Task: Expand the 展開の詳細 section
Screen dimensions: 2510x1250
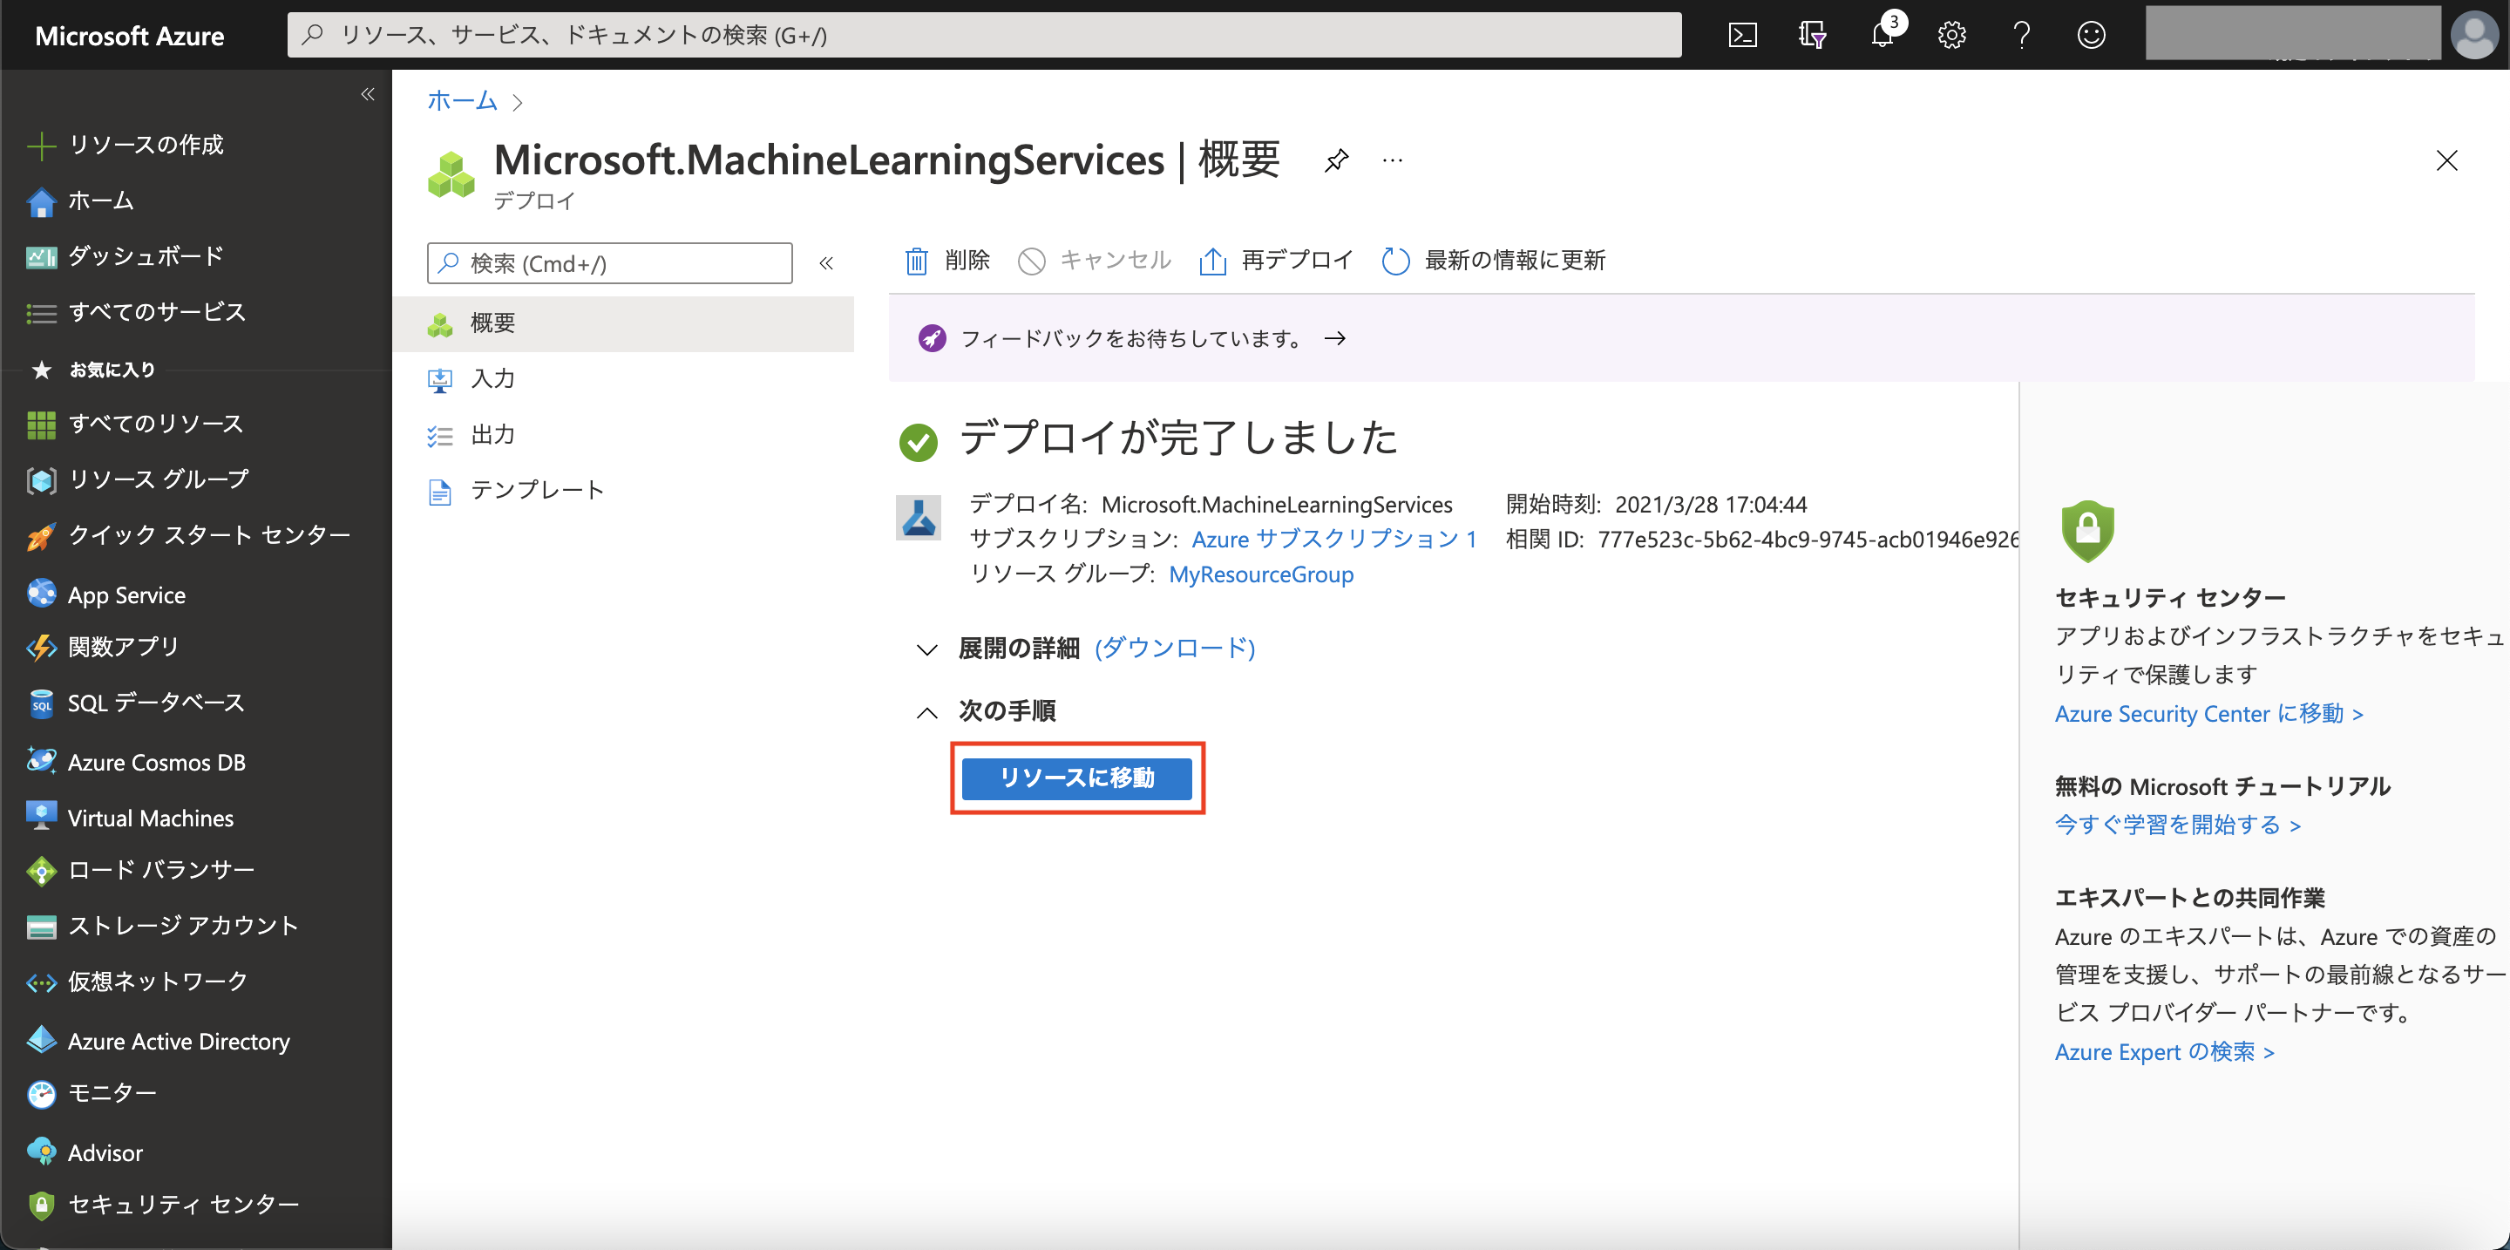Action: pos(926,649)
